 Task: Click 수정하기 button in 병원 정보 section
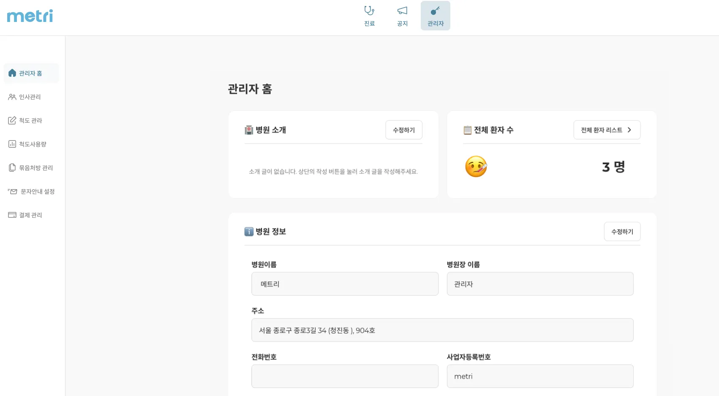coord(622,232)
